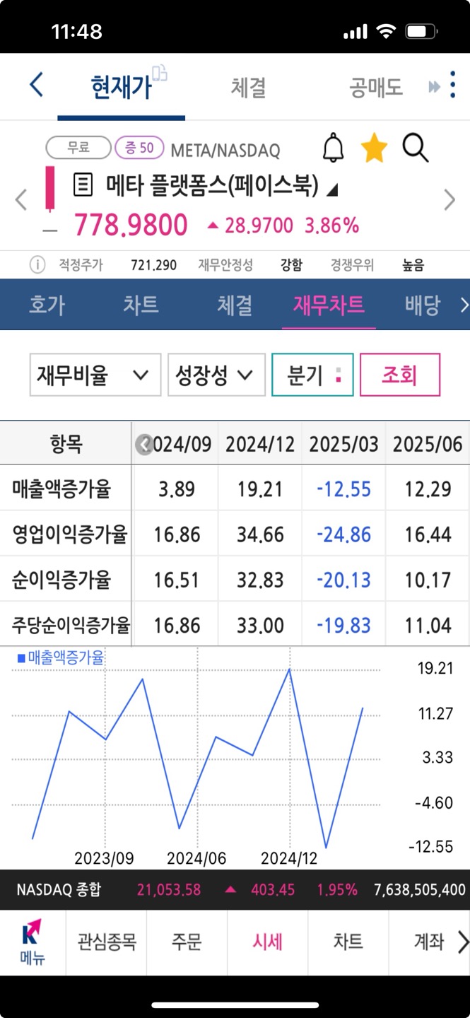
Task: Select the 호가 sub-tab
Action: tap(47, 305)
